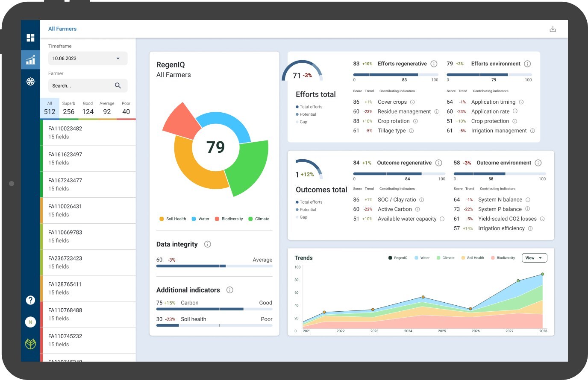Click the green Climate segment of donut chart
This screenshot has width=588, height=380.
pos(248,167)
